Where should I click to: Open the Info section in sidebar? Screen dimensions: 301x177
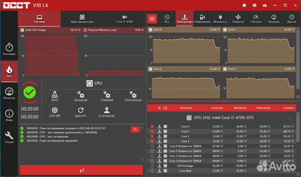point(9,115)
